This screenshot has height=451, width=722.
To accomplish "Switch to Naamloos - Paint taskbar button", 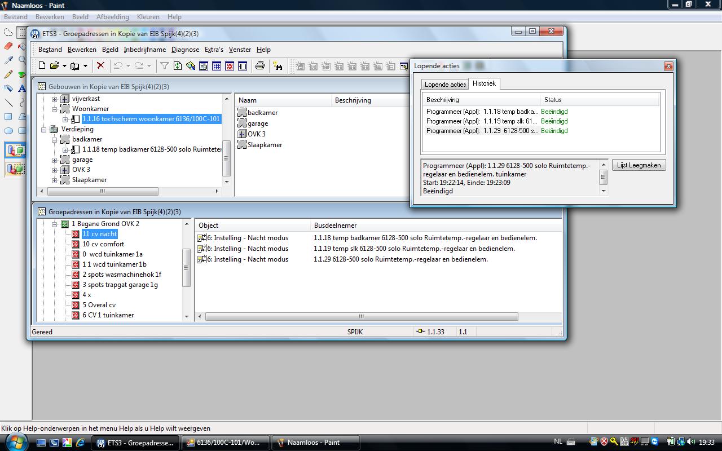I will (x=314, y=443).
